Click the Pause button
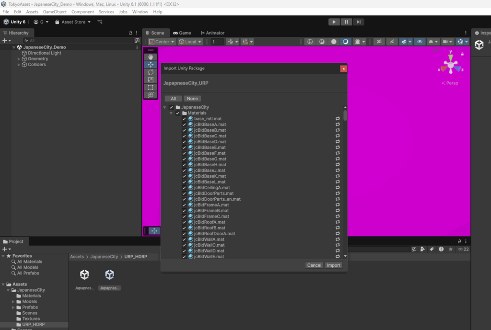 (x=346, y=22)
